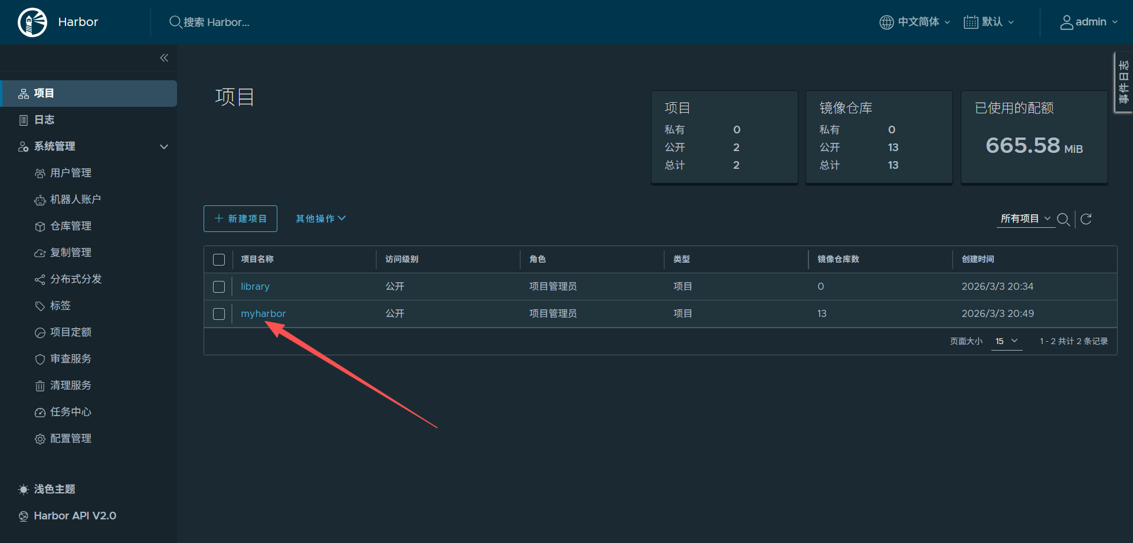This screenshot has width=1133, height=543.
Task: Change page size dropdown from 15
Action: (x=1006, y=341)
